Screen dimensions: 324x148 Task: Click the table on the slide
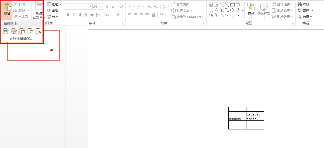click(246, 118)
